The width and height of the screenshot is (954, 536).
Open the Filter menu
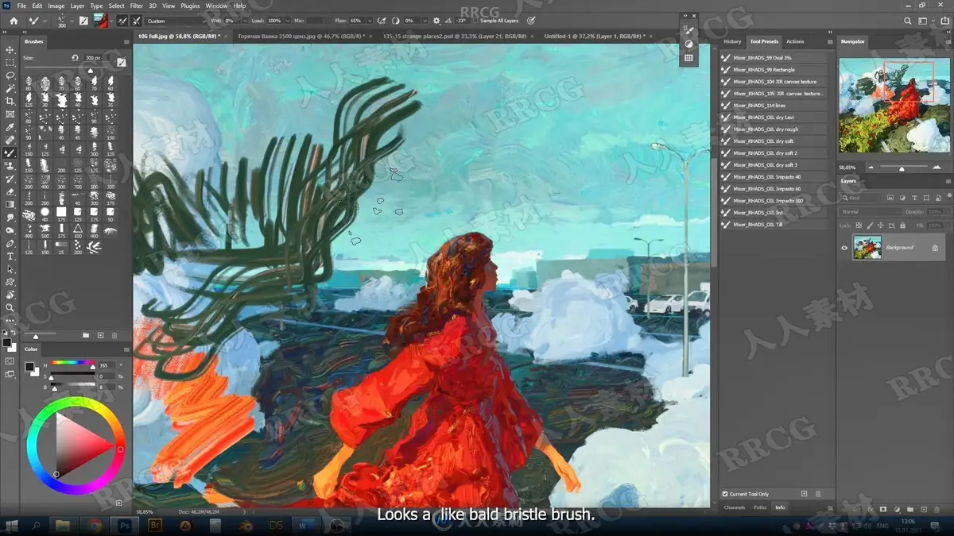[136, 6]
